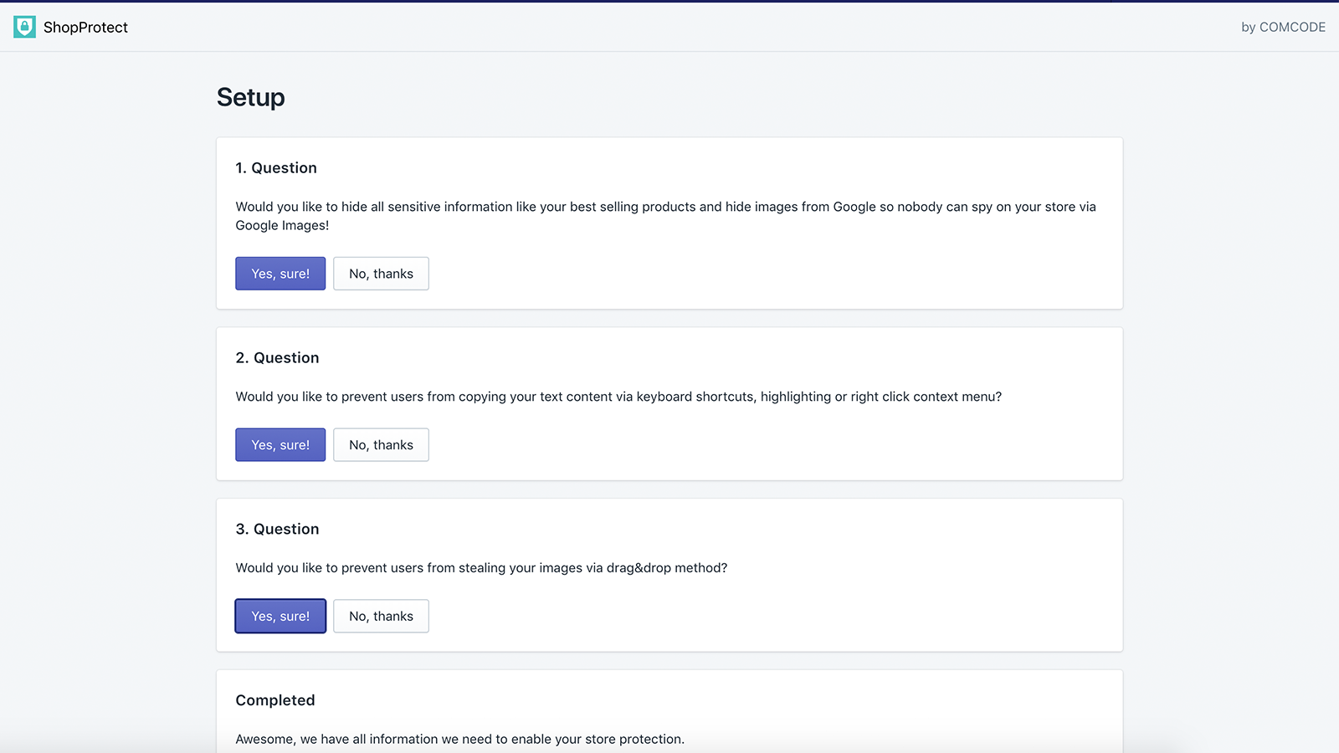Screen dimensions: 1339x753
Task: Click the "Completed" section title
Action: 274,700
